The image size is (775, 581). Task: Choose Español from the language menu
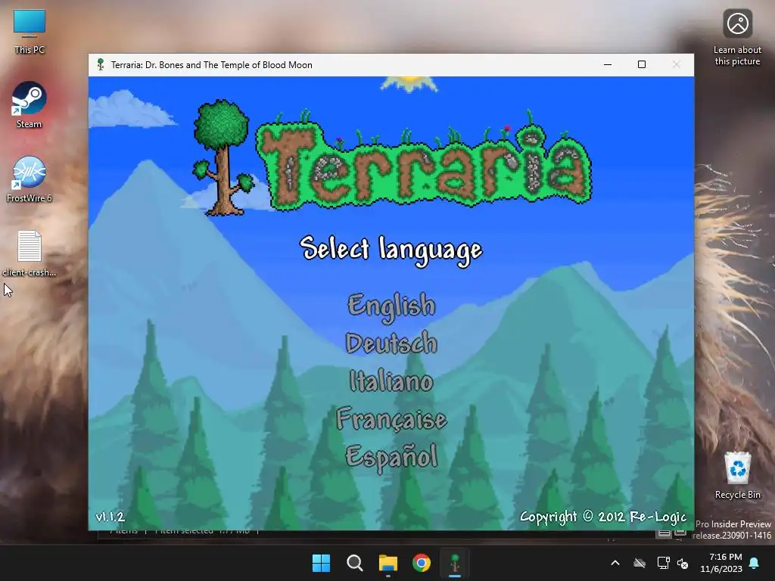391,456
